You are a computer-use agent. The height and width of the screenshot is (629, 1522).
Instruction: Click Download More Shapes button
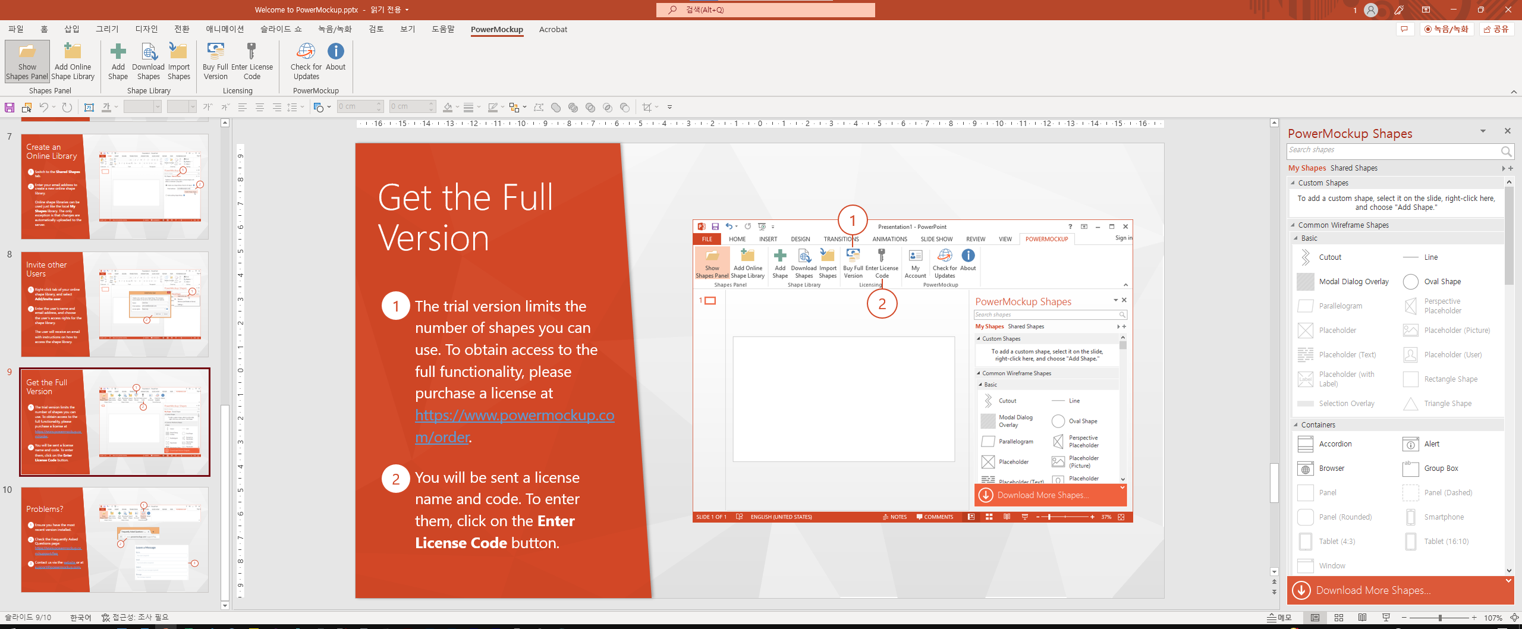(x=1400, y=590)
